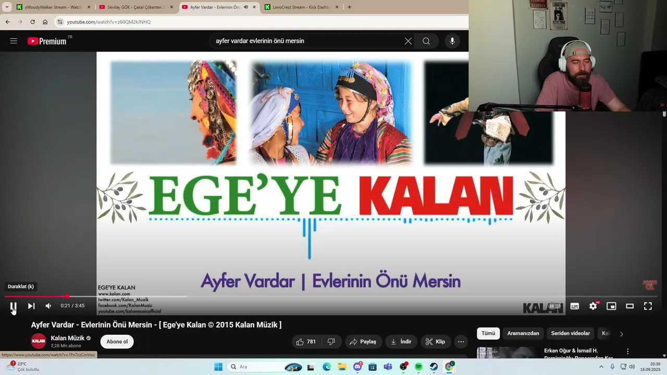Close the Ayfer Vardar browser tab
Viewport: 667px width, 375px height.
tap(254, 7)
